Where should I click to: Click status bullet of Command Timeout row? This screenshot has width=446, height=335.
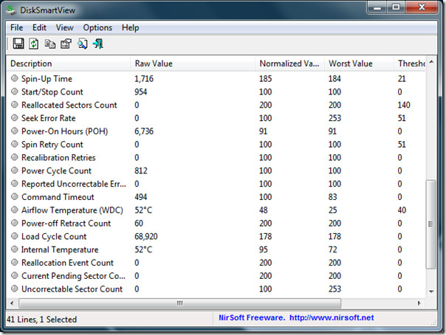pos(15,196)
